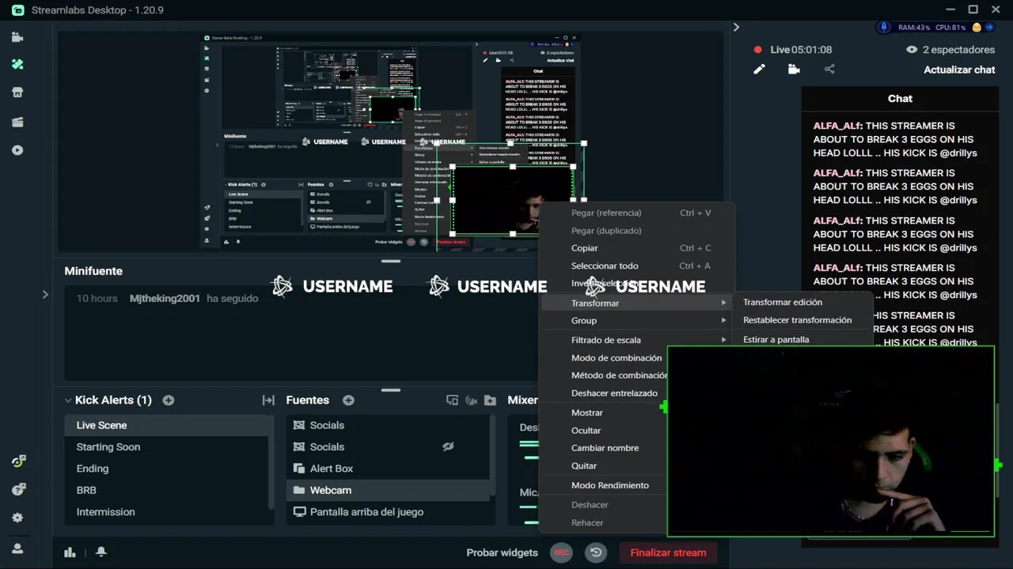
Task: Toggle the REC recording button
Action: click(561, 552)
